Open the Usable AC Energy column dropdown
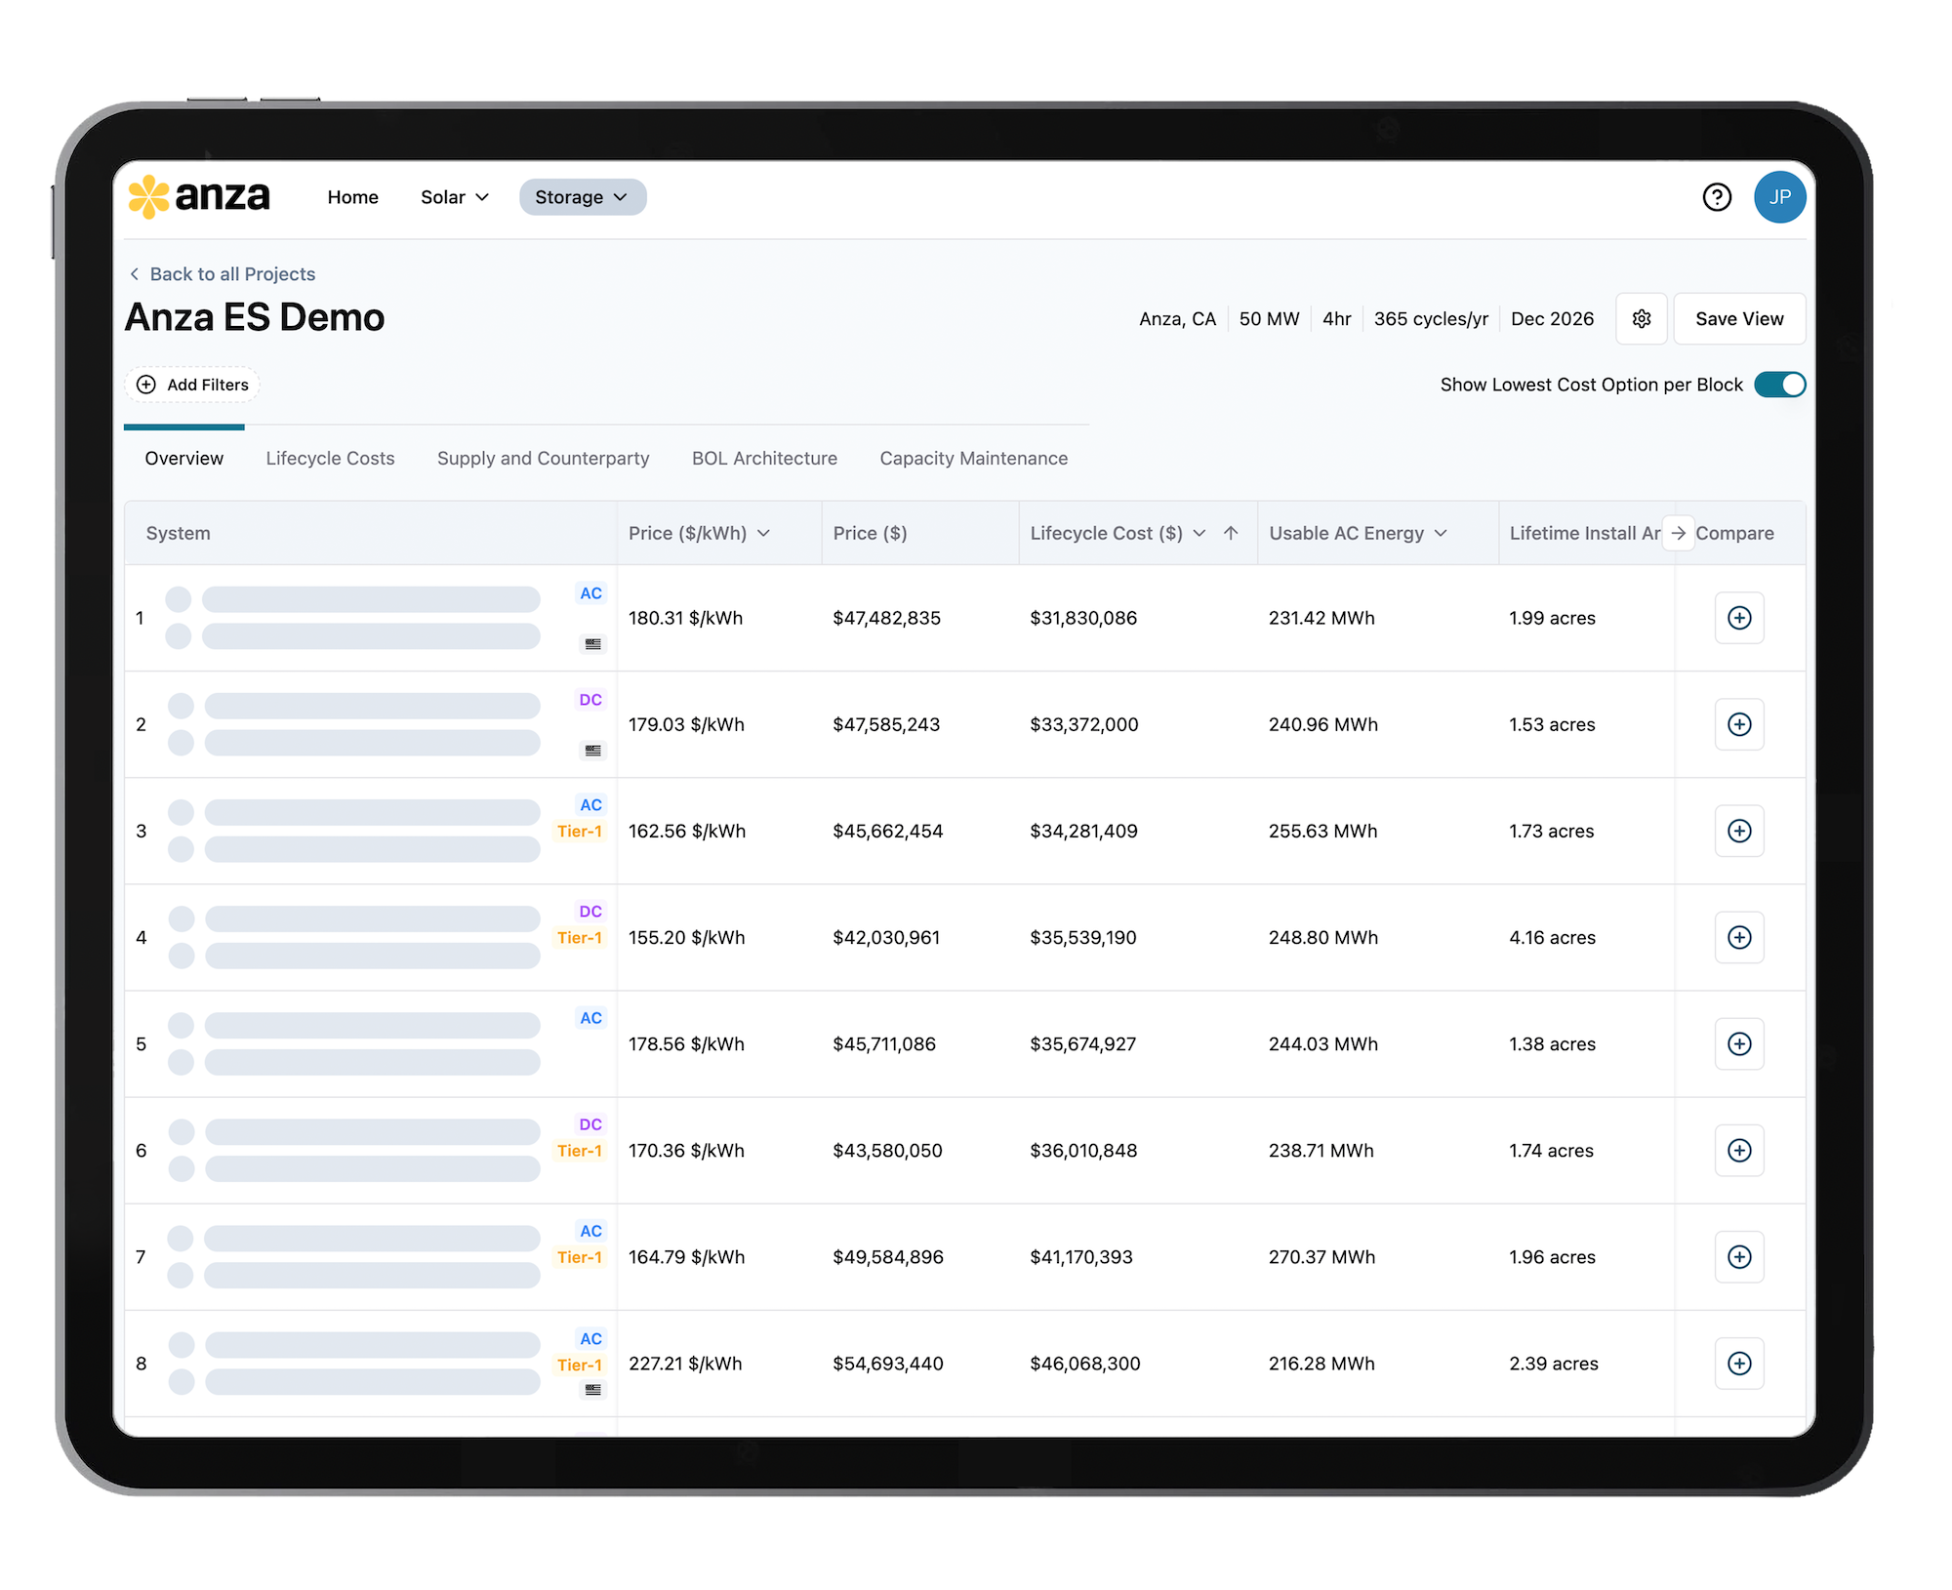This screenshot has height=1590, width=1952. [x=1439, y=533]
